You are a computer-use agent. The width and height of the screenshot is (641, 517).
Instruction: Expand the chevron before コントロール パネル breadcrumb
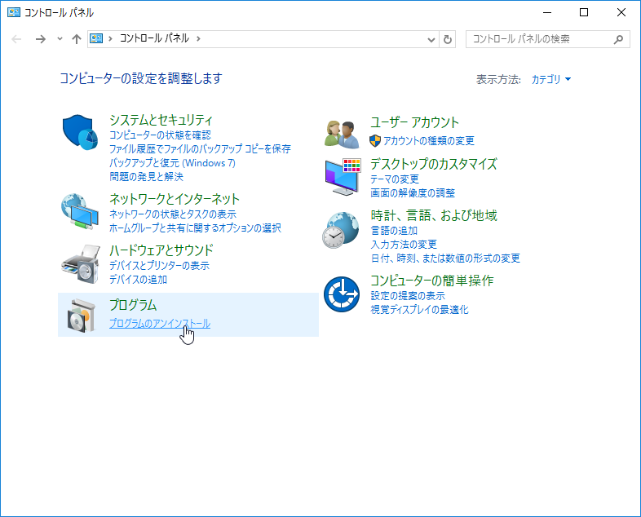[110, 38]
